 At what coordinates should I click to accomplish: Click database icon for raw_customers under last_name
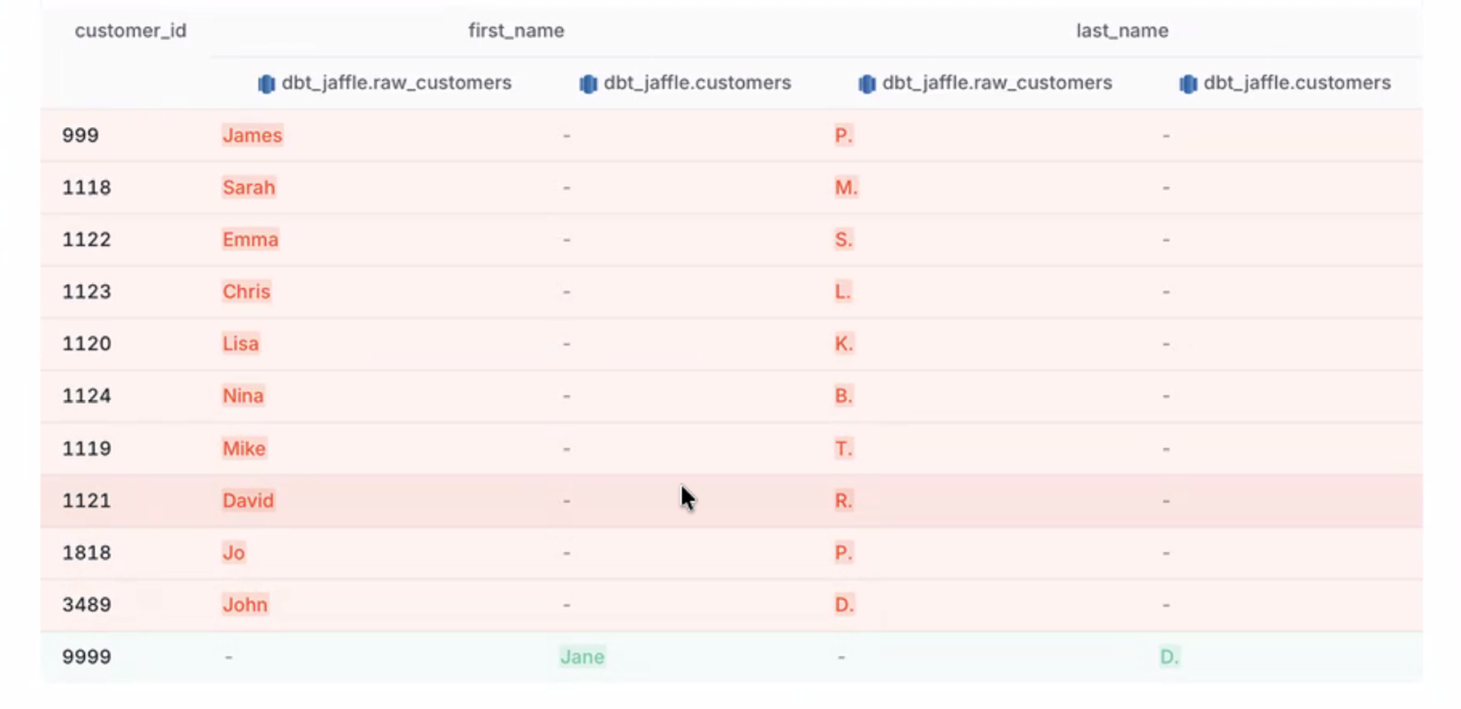pos(866,84)
